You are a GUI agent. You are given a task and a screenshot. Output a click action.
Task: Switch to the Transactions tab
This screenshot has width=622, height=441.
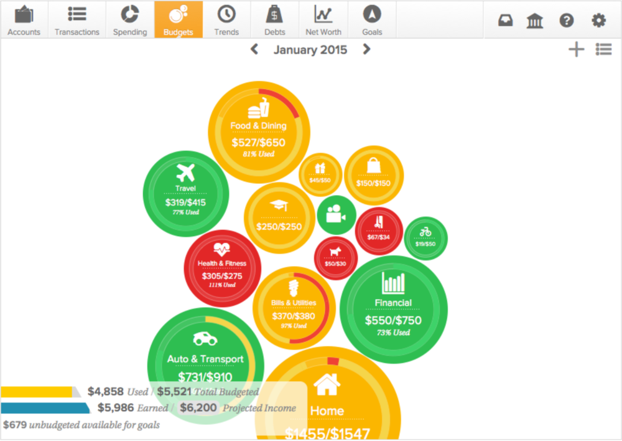(77, 20)
